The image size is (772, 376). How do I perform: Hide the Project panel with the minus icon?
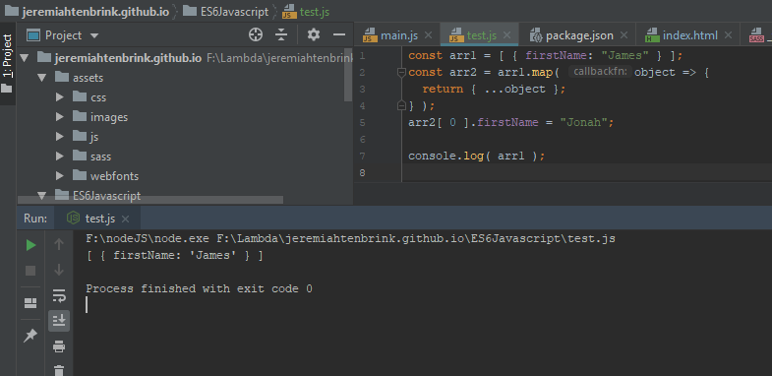tap(338, 34)
